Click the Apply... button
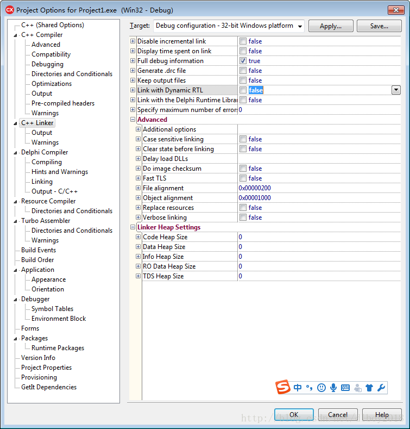The height and width of the screenshot is (429, 410). (x=331, y=26)
